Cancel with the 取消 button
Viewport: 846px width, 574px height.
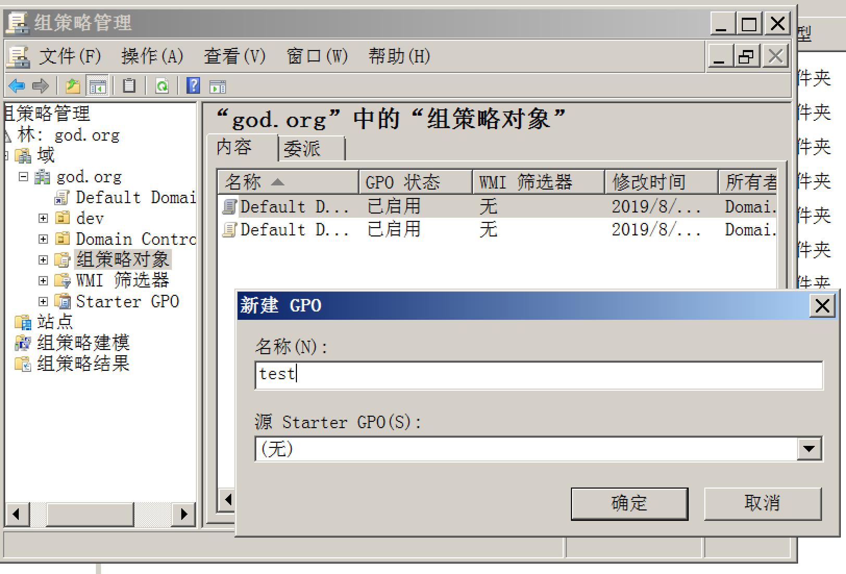763,504
